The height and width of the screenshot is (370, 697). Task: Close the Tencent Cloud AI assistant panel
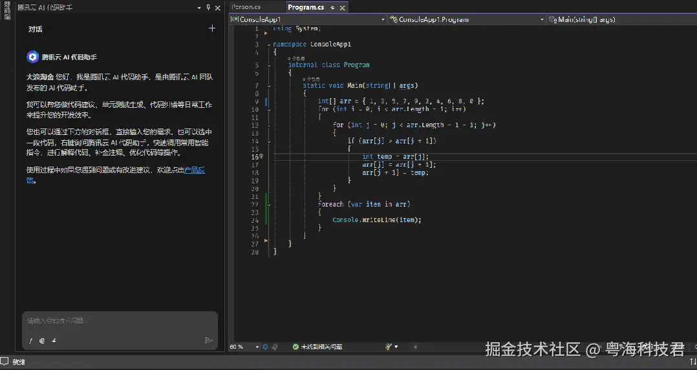click(x=218, y=8)
